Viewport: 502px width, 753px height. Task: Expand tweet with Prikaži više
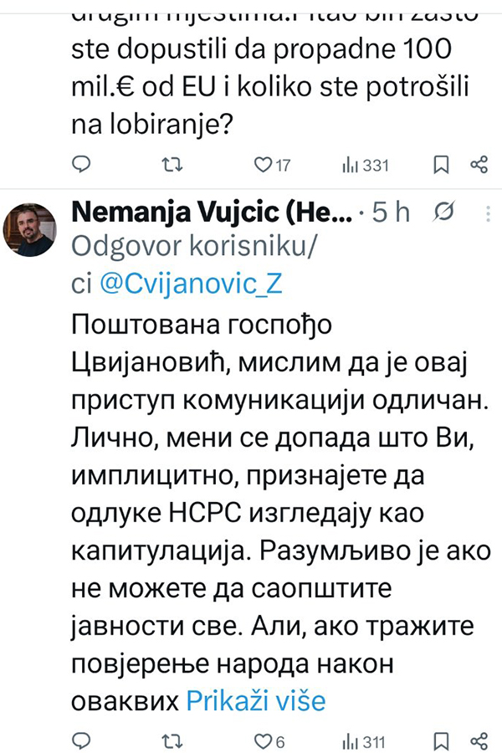254,700
